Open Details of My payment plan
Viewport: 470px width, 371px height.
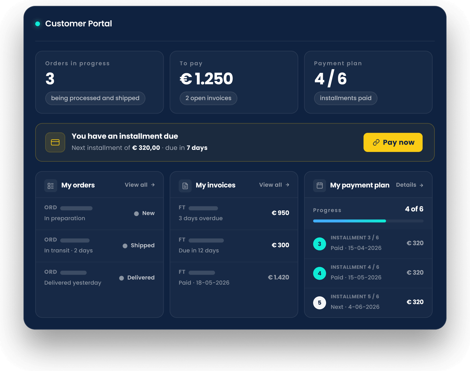click(409, 185)
